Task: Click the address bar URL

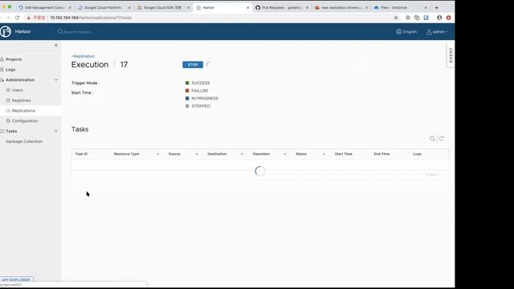Action: tap(91, 18)
